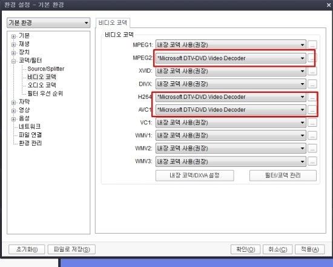The height and width of the screenshot is (267, 333).
Task: Collapse the 코덱/필터 tree node
Action: click(13, 61)
